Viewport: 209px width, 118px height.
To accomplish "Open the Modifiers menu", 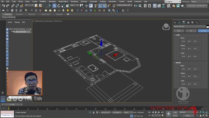I will [43, 1].
